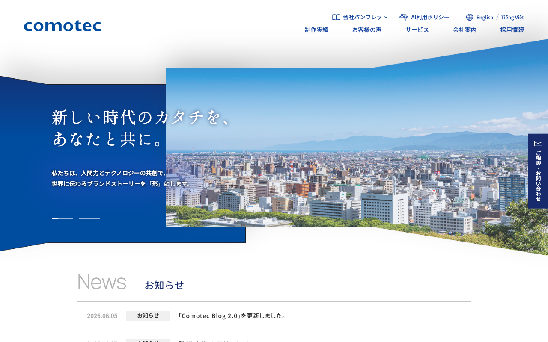The height and width of the screenshot is (342, 548).
Task: Open the 会社案内 menu
Action: point(465,30)
